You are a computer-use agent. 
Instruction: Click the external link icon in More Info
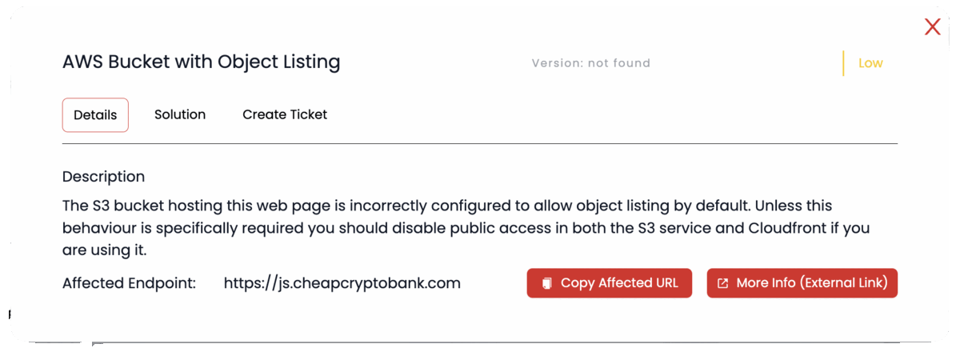pos(723,283)
